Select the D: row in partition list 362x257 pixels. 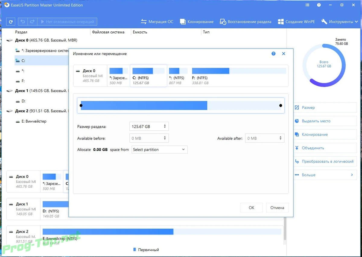(42, 101)
